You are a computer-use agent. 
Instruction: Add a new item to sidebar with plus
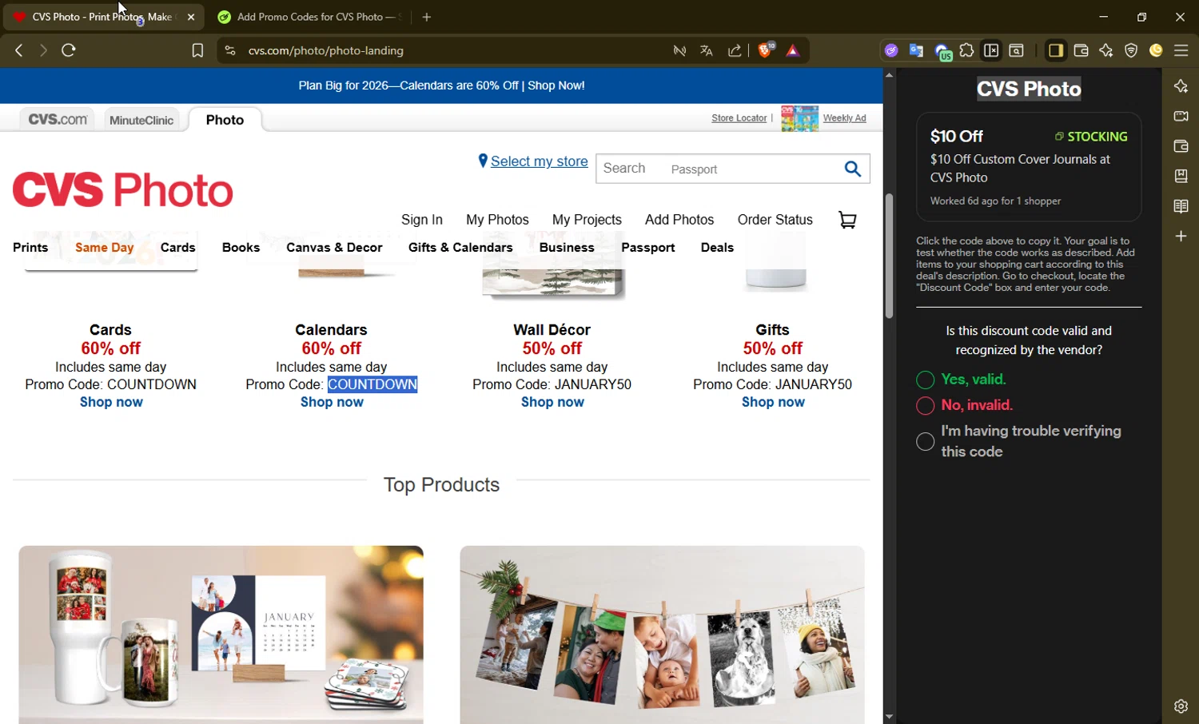click(x=1181, y=237)
